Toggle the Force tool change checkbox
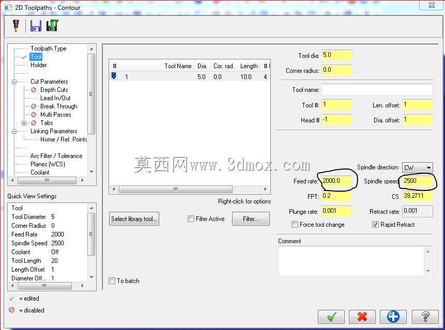Viewport: 445px width, 330px height. 295,225
